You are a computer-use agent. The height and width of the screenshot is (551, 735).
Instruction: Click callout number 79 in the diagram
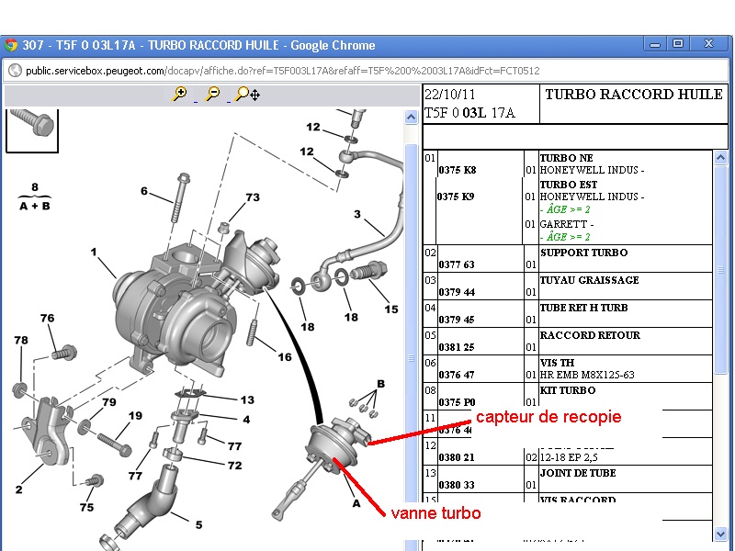click(x=109, y=402)
